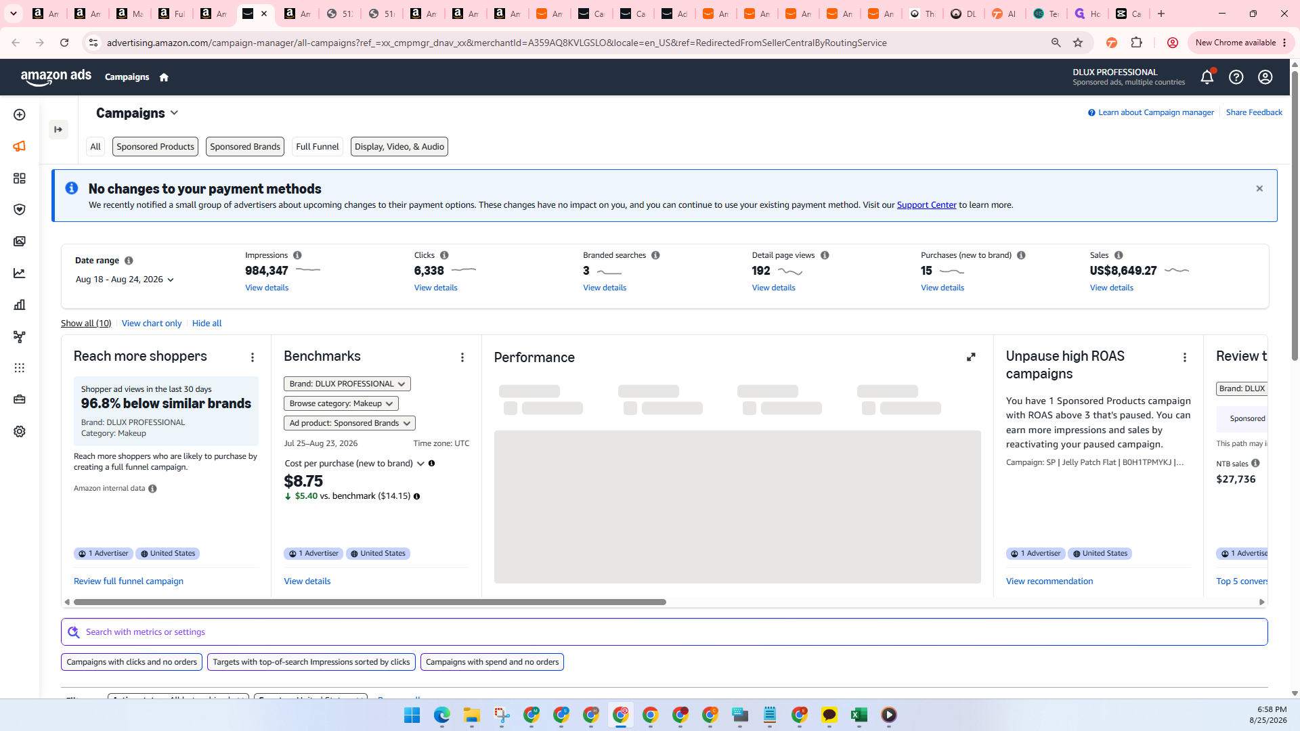Select the Sponsored Brands tab

coord(245,147)
